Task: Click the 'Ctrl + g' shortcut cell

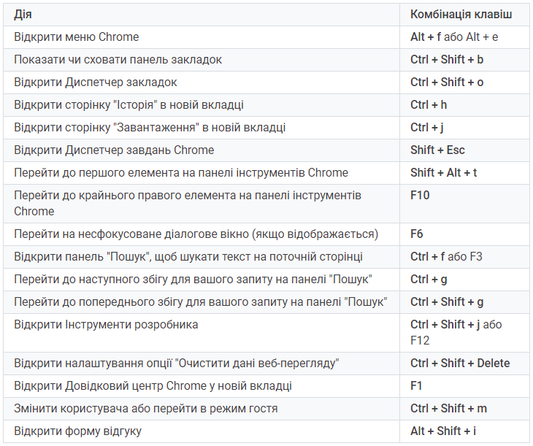Action: [x=464, y=280]
